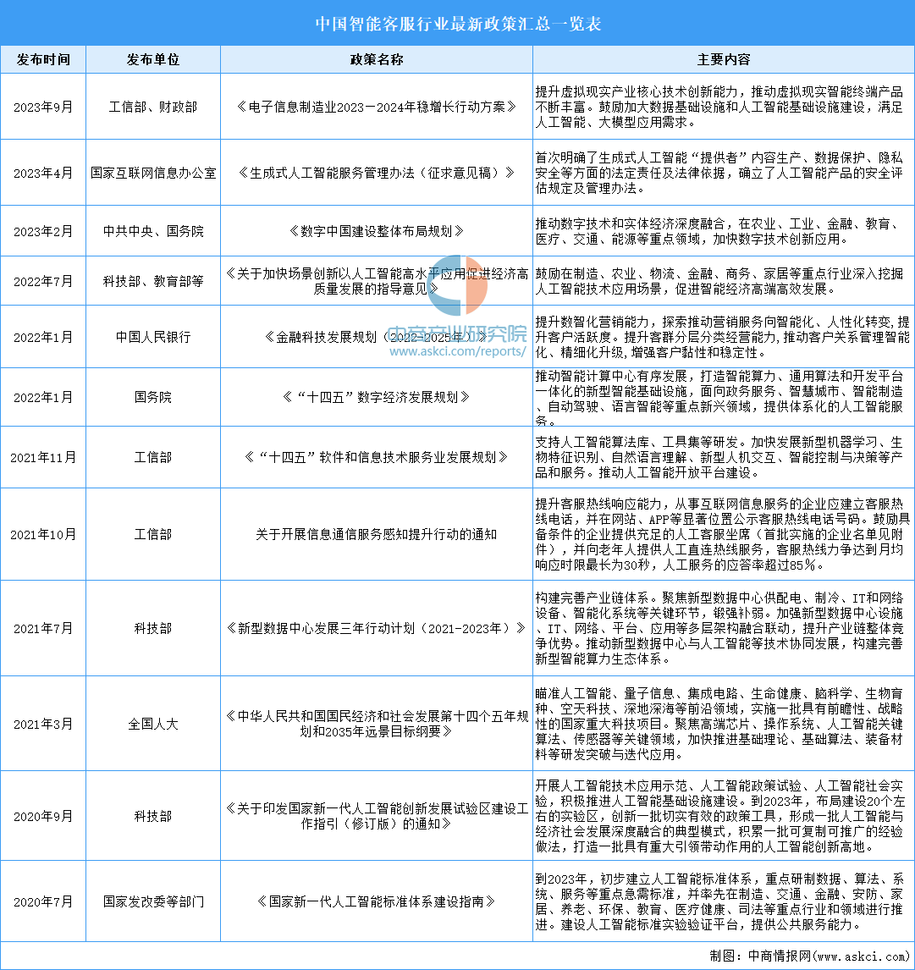Click the content starting 提升数智化营销能力
The width and height of the screenshot is (915, 970).
click(723, 337)
